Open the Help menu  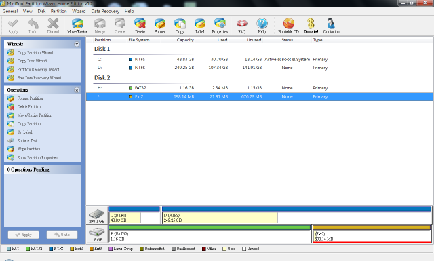pyautogui.click(x=129, y=11)
